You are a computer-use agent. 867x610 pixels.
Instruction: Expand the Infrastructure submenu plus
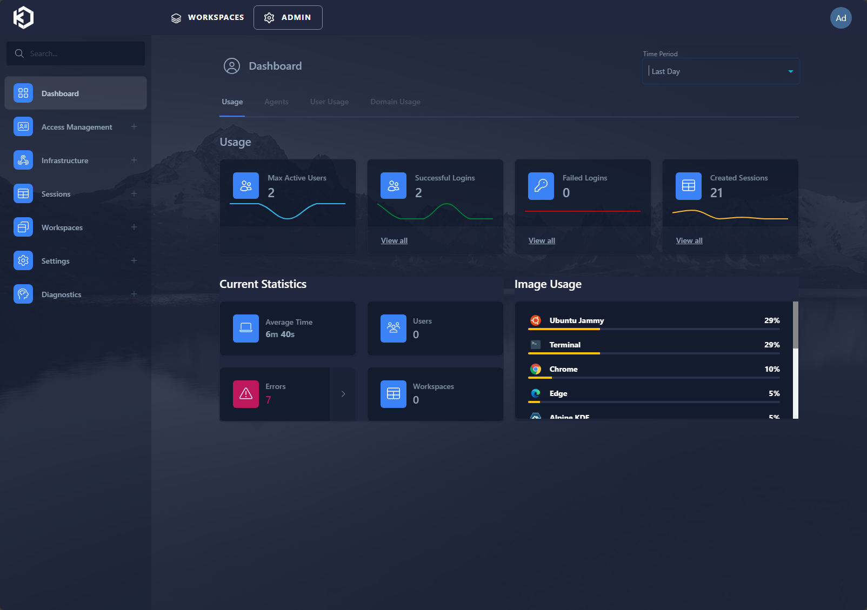click(x=134, y=160)
